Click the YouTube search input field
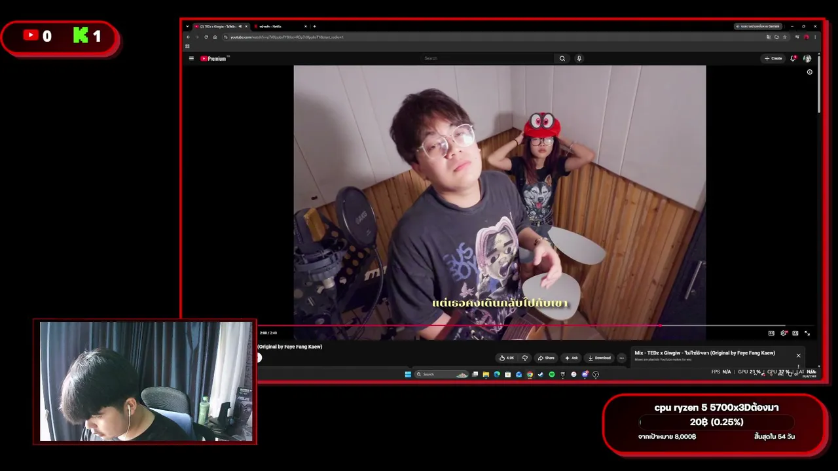 (x=488, y=59)
